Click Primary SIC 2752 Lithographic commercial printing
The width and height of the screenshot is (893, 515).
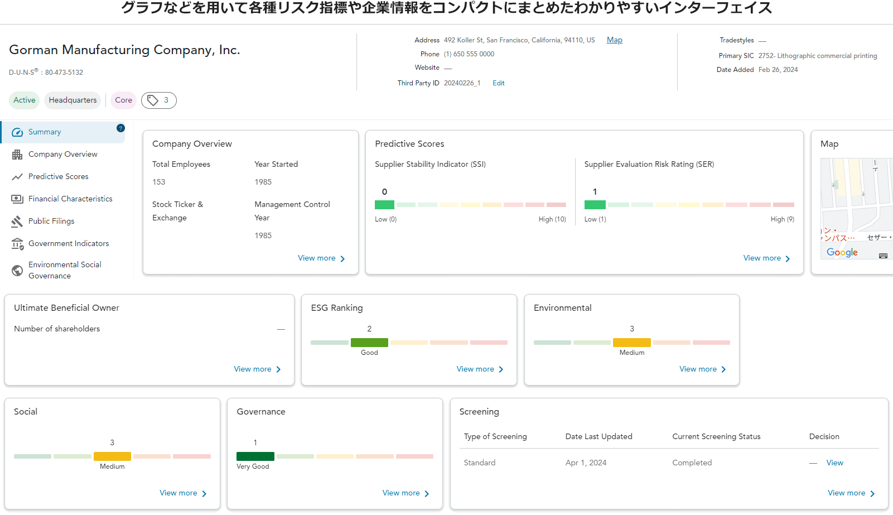click(818, 56)
